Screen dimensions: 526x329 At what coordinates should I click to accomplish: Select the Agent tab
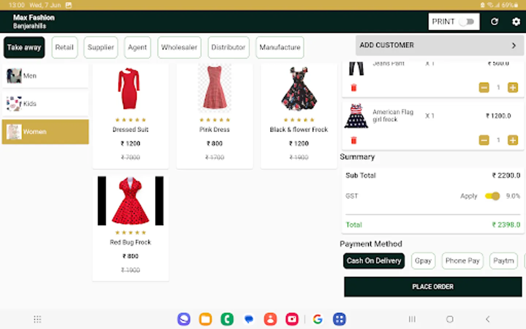[x=137, y=48]
